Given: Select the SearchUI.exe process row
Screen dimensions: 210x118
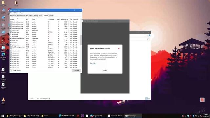Looking at the screenshot, I should 45,30.
